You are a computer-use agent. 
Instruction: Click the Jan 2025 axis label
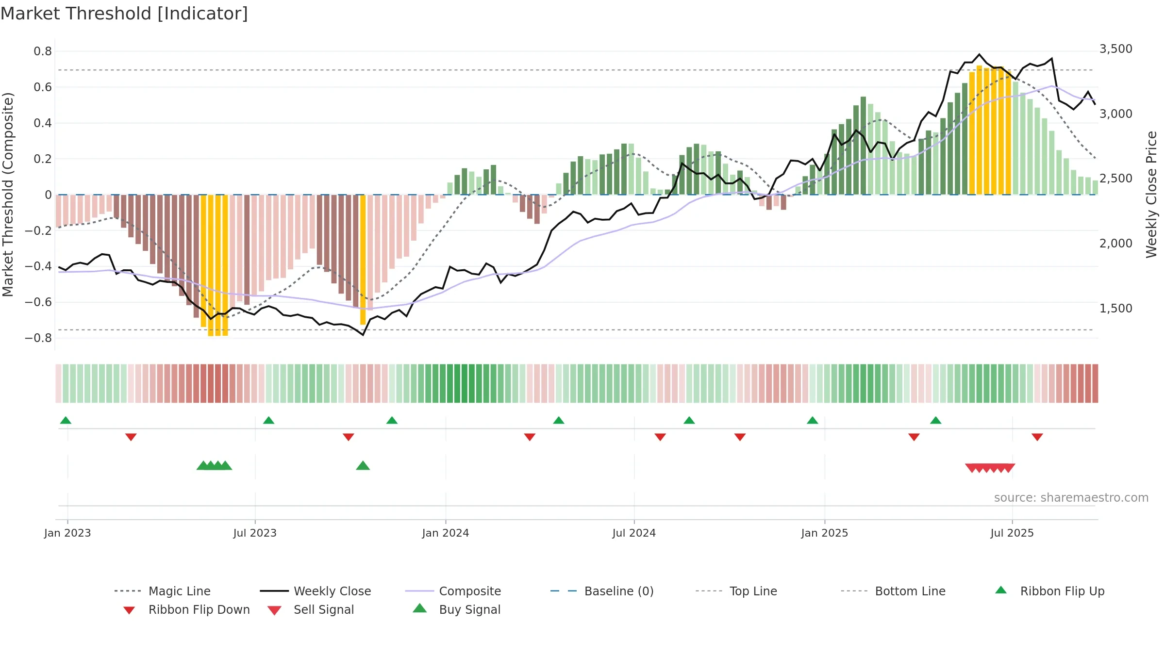tap(825, 533)
